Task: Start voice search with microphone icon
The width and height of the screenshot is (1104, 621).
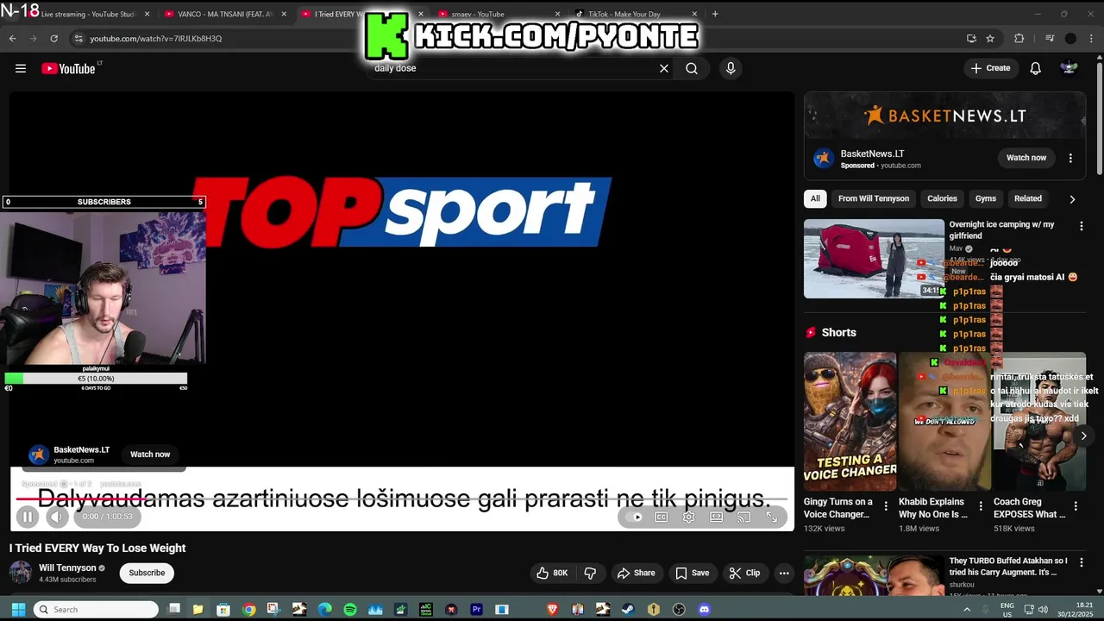Action: click(731, 68)
